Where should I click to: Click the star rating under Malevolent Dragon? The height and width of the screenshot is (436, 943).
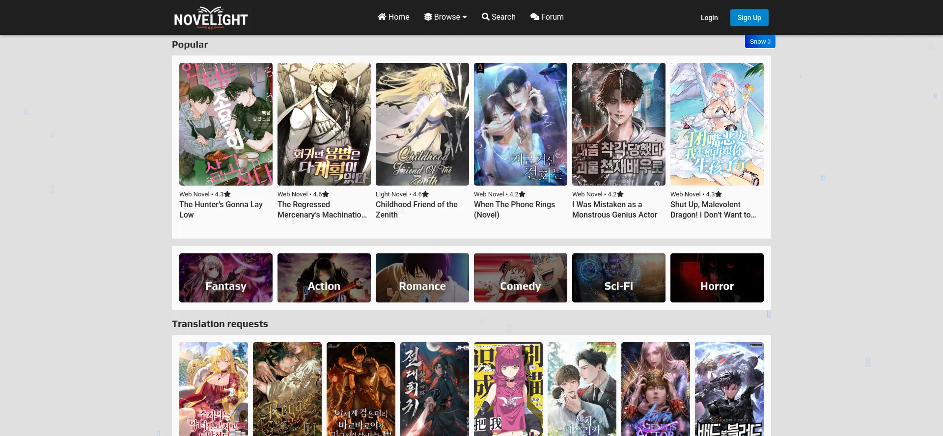[714, 194]
